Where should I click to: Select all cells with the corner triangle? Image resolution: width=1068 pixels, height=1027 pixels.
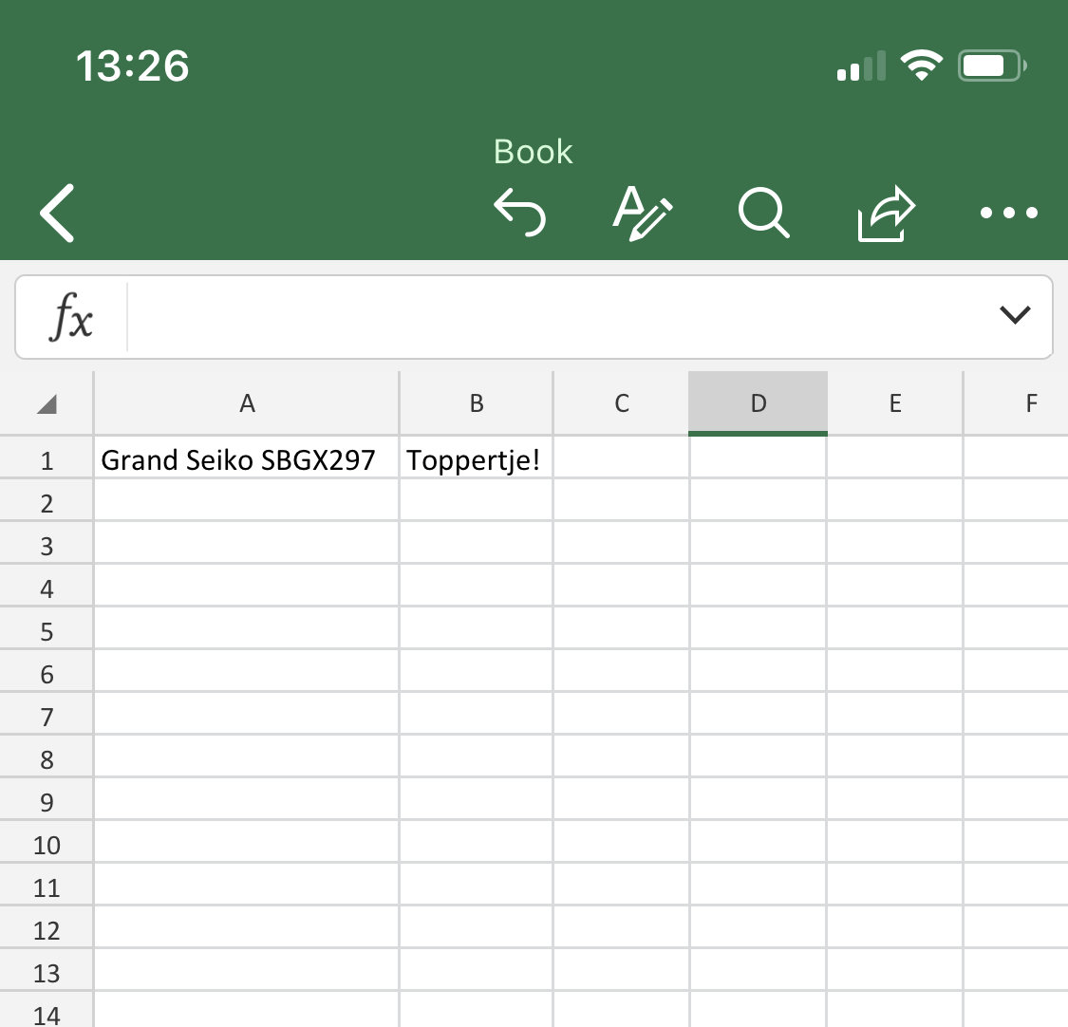click(47, 403)
